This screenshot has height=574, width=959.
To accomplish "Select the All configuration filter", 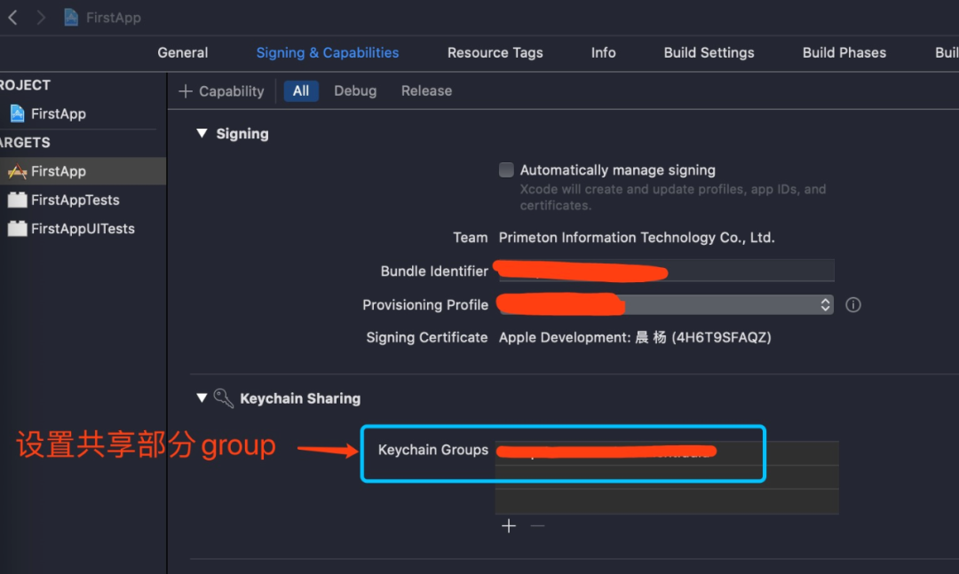I will coord(301,91).
